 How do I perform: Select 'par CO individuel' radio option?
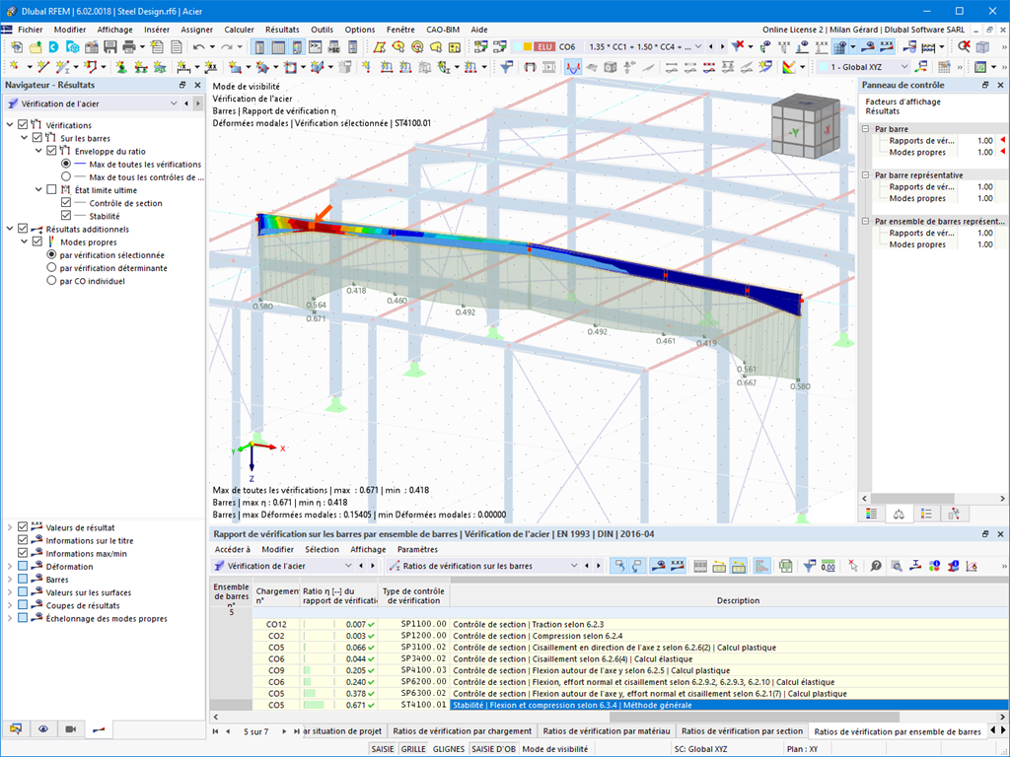[x=52, y=281]
